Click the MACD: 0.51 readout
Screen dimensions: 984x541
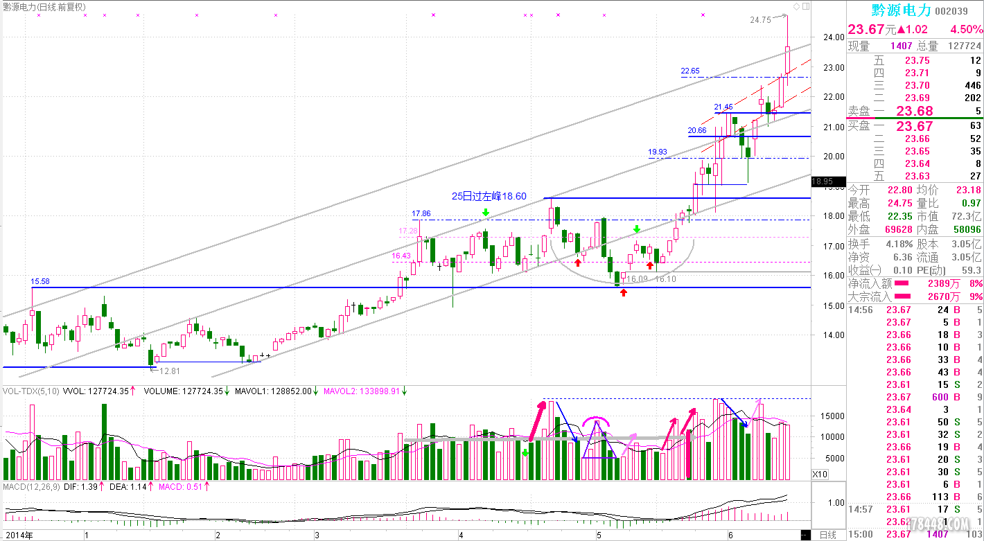(182, 486)
